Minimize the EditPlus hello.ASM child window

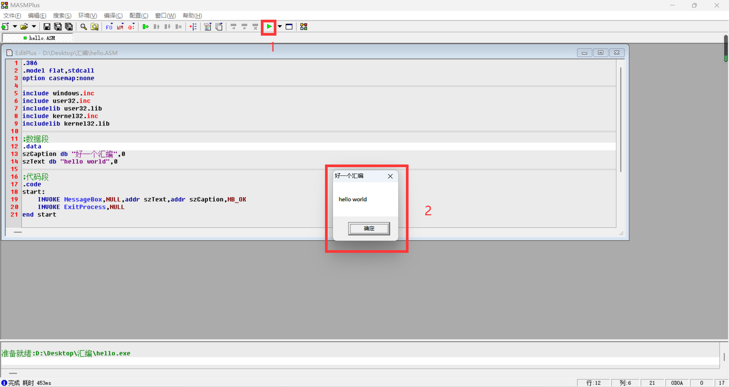coord(584,53)
